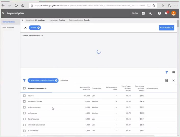Sort by Competition column header

point(97,88)
